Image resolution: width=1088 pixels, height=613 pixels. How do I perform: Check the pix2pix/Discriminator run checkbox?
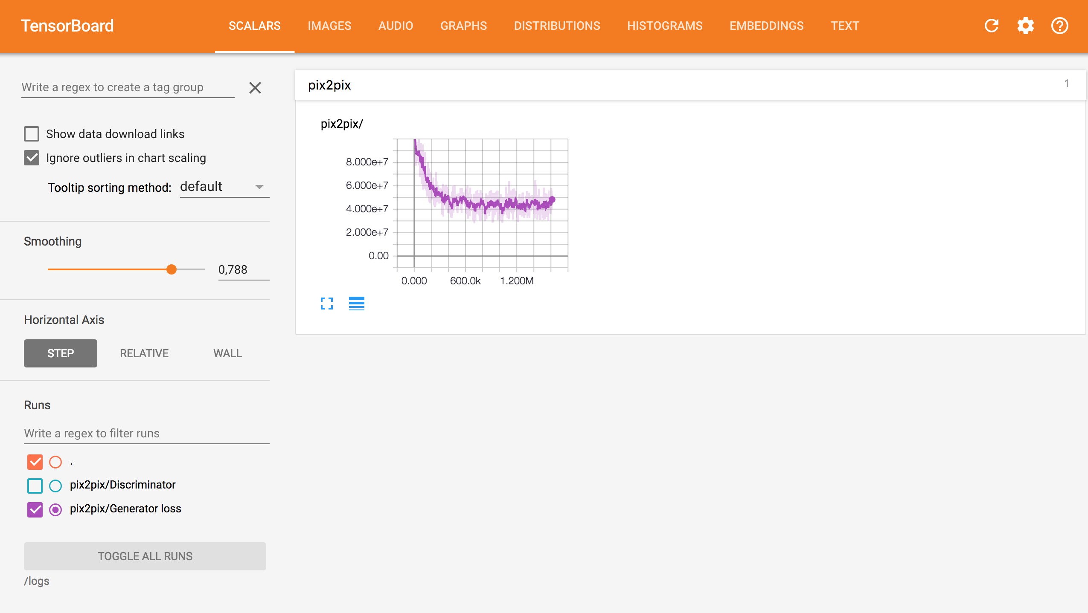point(35,486)
